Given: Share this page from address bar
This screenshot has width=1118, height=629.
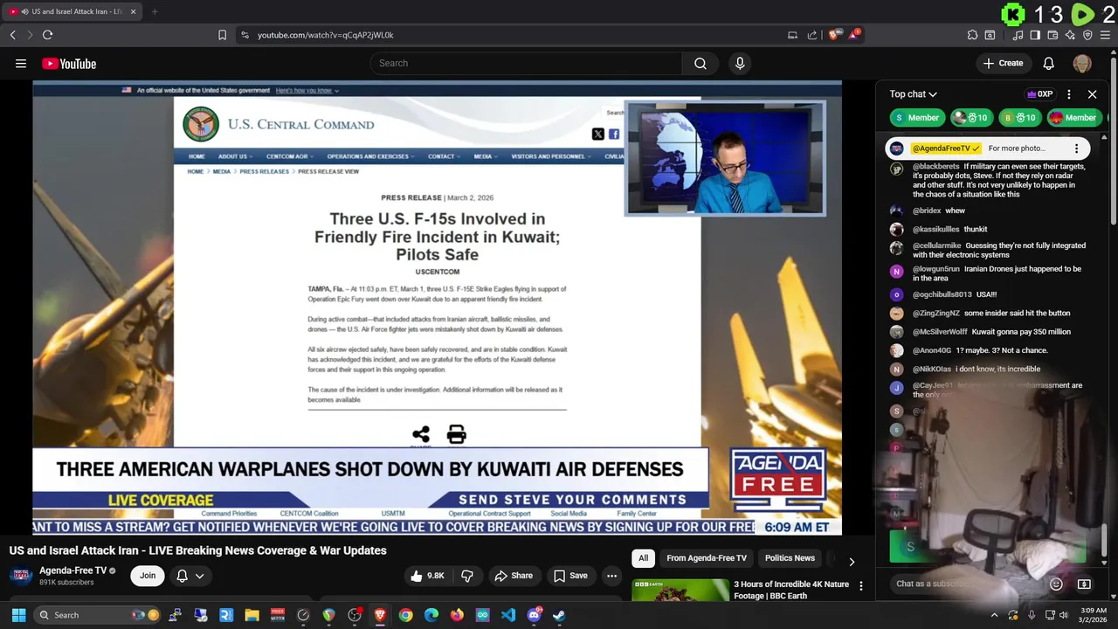Looking at the screenshot, I should pos(812,35).
